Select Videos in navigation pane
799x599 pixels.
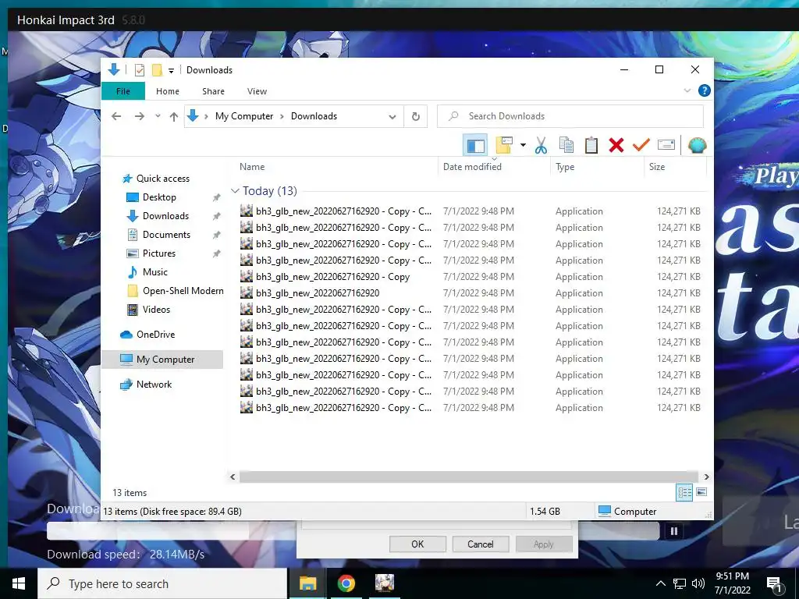point(156,310)
